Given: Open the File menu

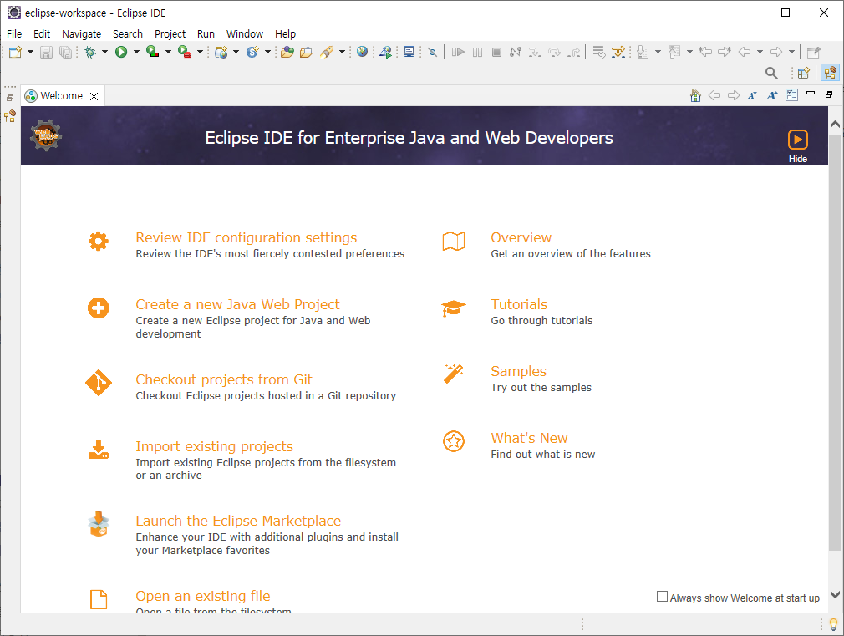Looking at the screenshot, I should pos(14,34).
